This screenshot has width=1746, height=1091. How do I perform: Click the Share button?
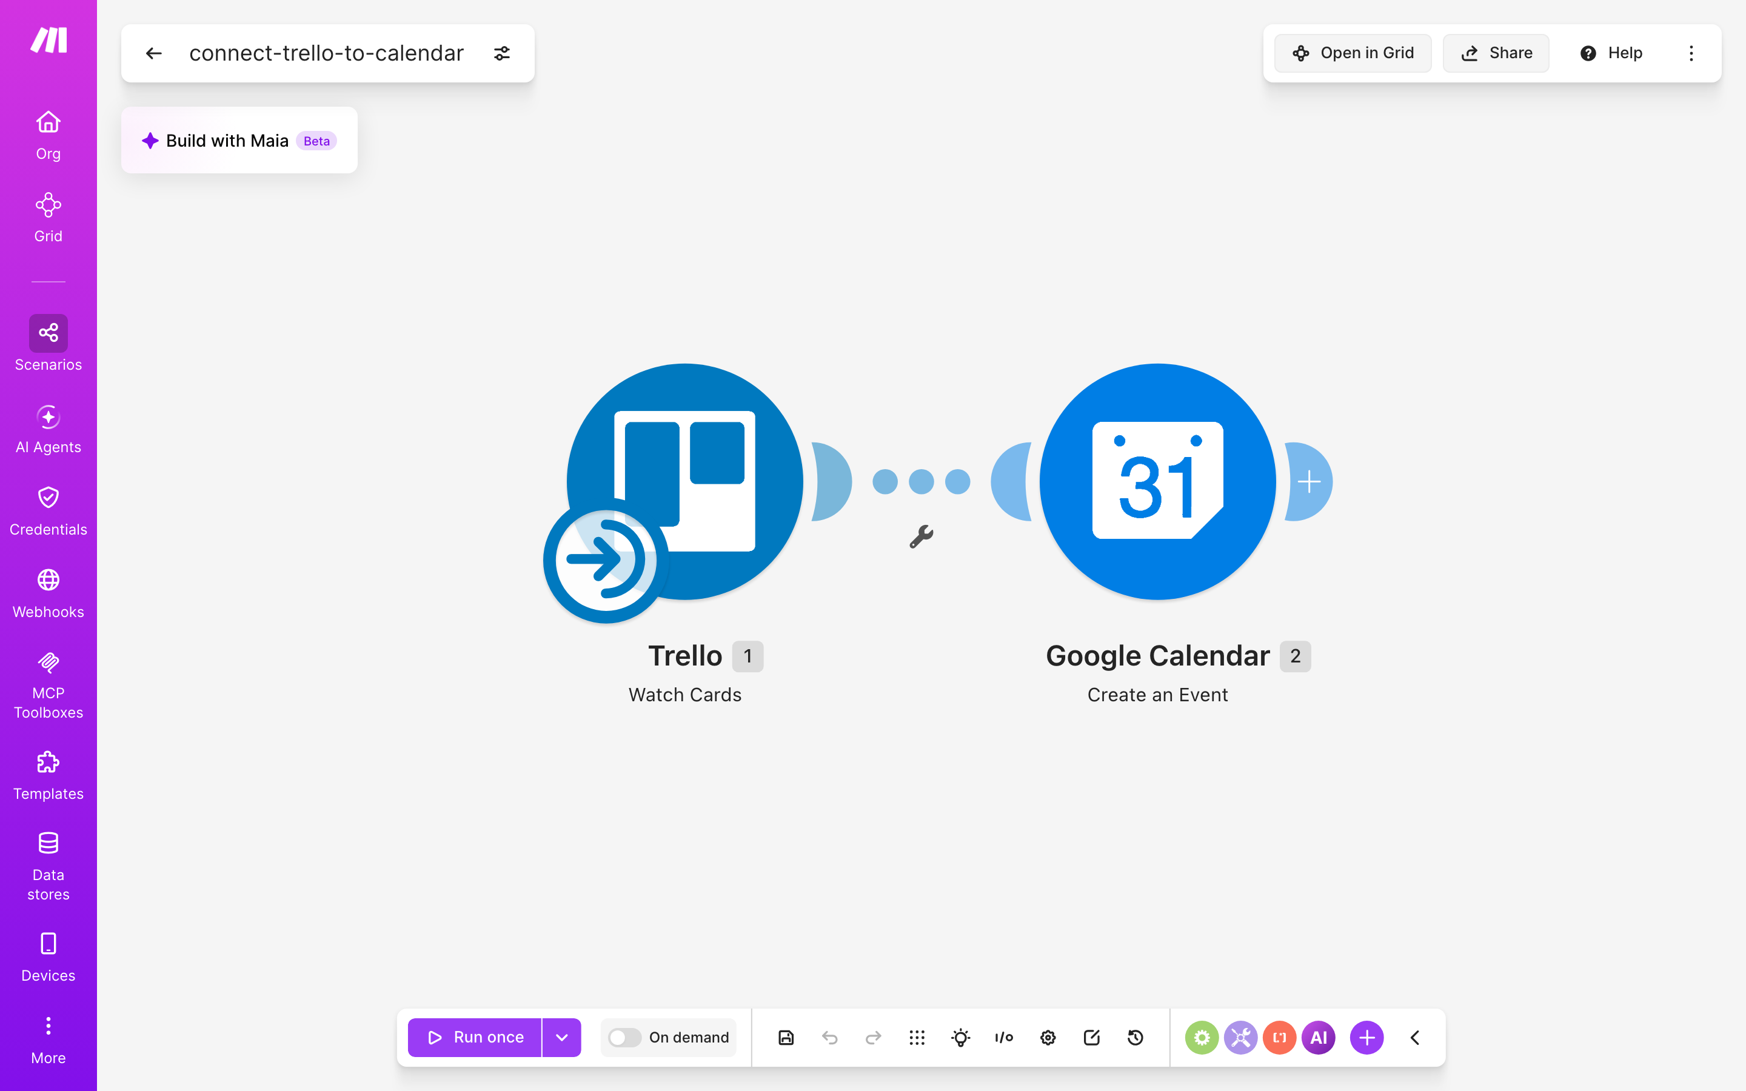pyautogui.click(x=1496, y=53)
